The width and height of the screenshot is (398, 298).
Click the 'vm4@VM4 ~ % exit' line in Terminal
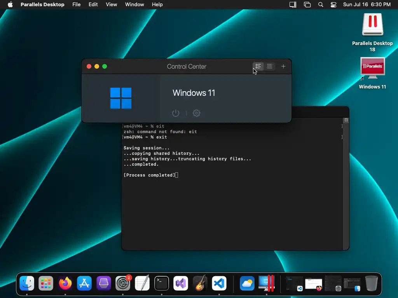[145, 137]
